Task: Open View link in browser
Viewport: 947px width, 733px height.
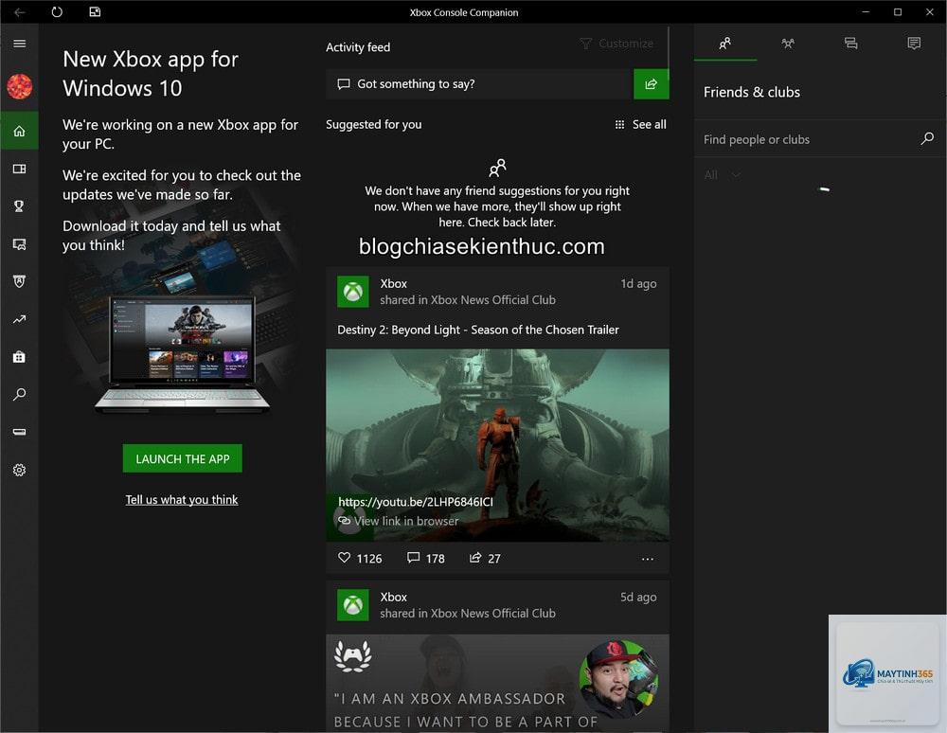Action: (399, 521)
